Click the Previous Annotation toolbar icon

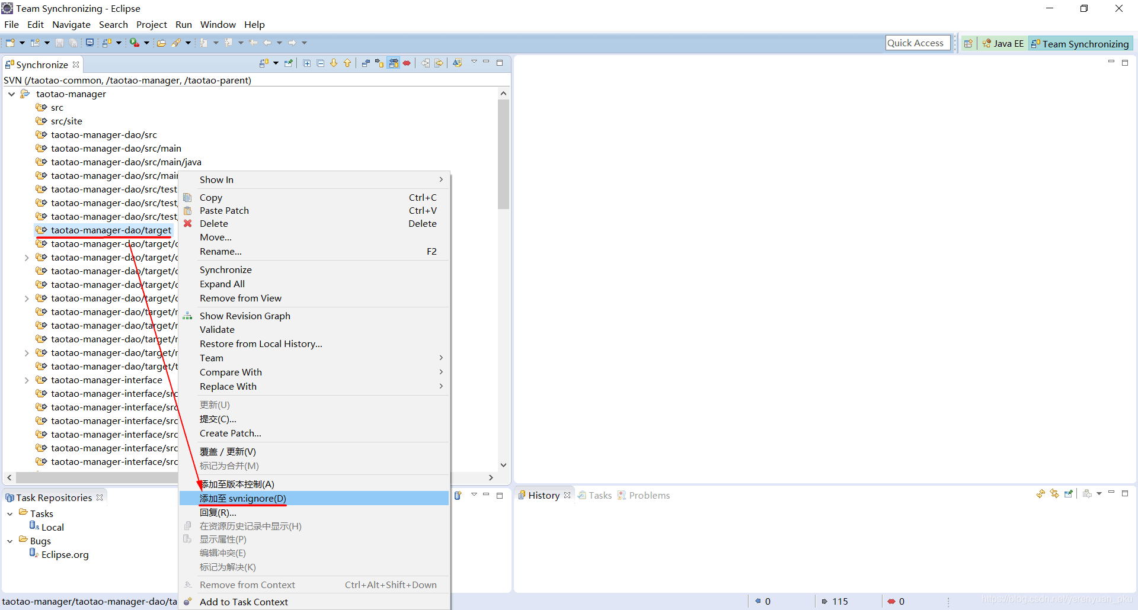tap(229, 43)
